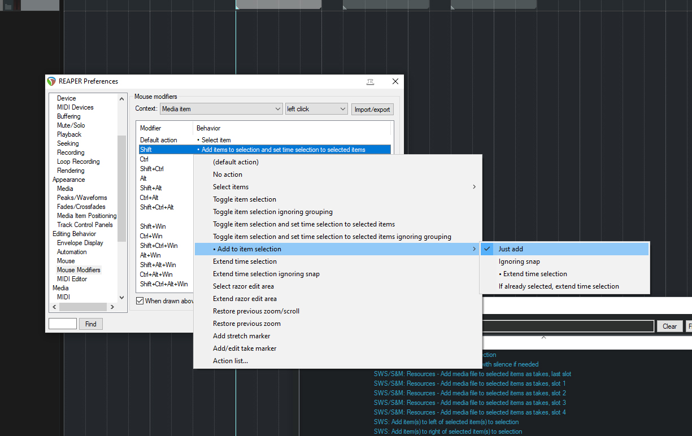Image resolution: width=692 pixels, height=436 pixels.
Task: Click the Find button
Action: [91, 324]
